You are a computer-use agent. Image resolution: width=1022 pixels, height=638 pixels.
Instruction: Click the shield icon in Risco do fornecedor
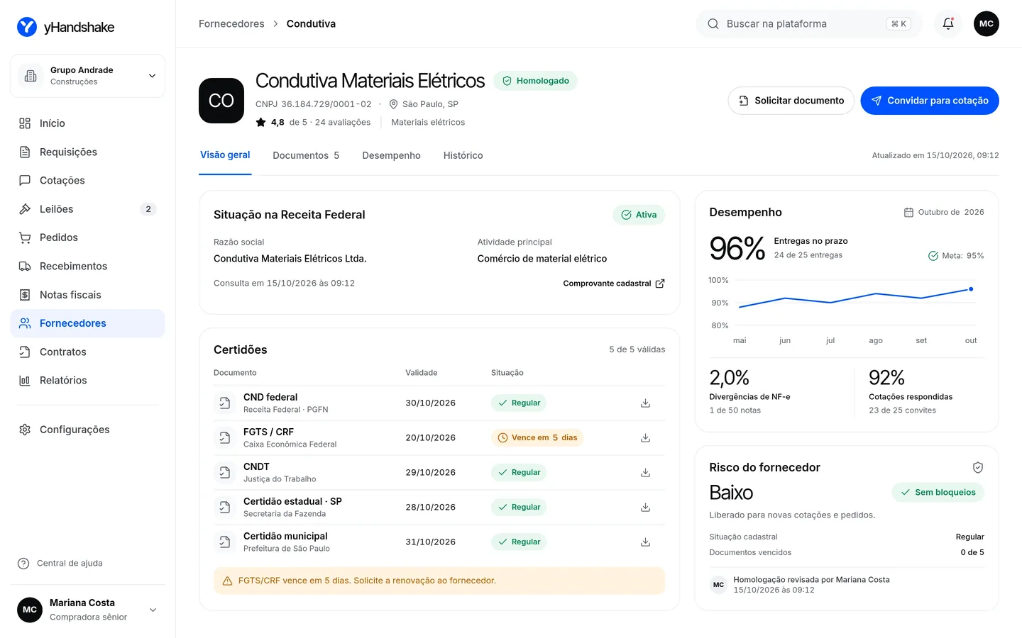pyautogui.click(x=978, y=467)
